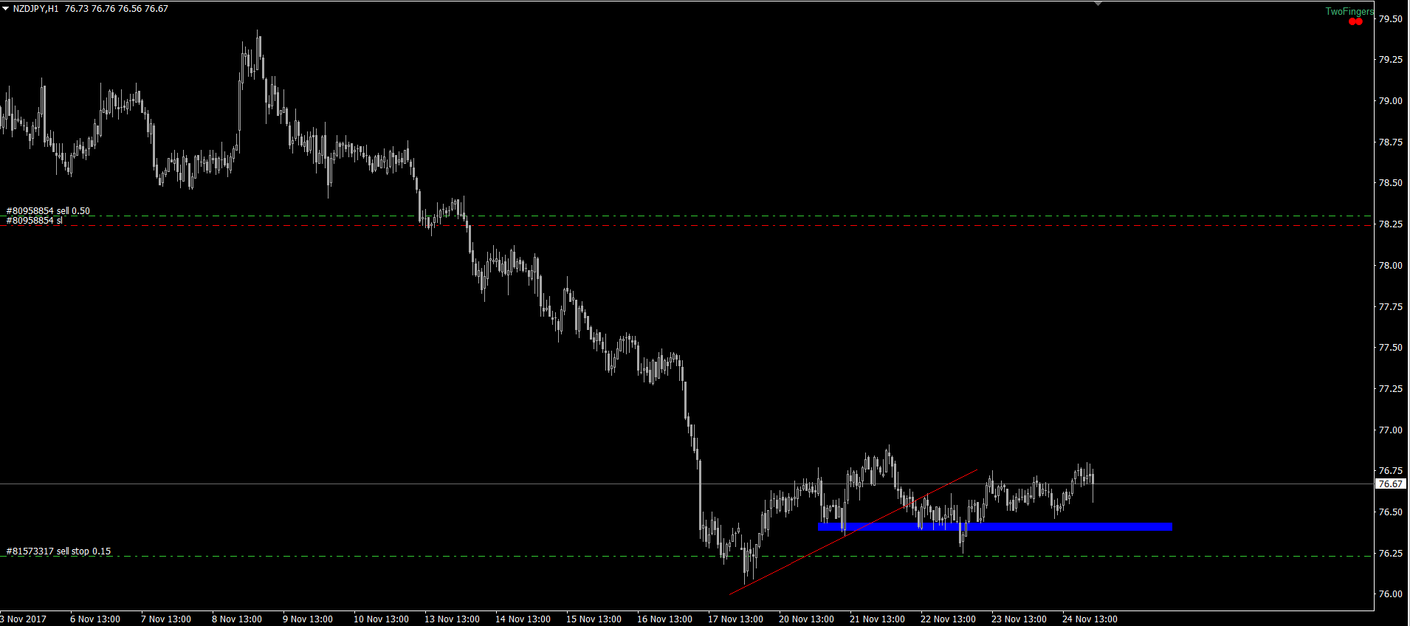Click the 76.50 price scale label
Screen dimensions: 1410x626
coord(1391,512)
